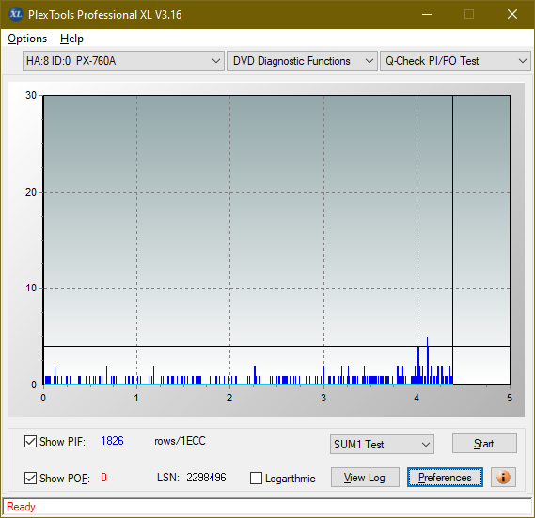Expand the Q-Check PI/PO Test dropdown

pyautogui.click(x=455, y=61)
